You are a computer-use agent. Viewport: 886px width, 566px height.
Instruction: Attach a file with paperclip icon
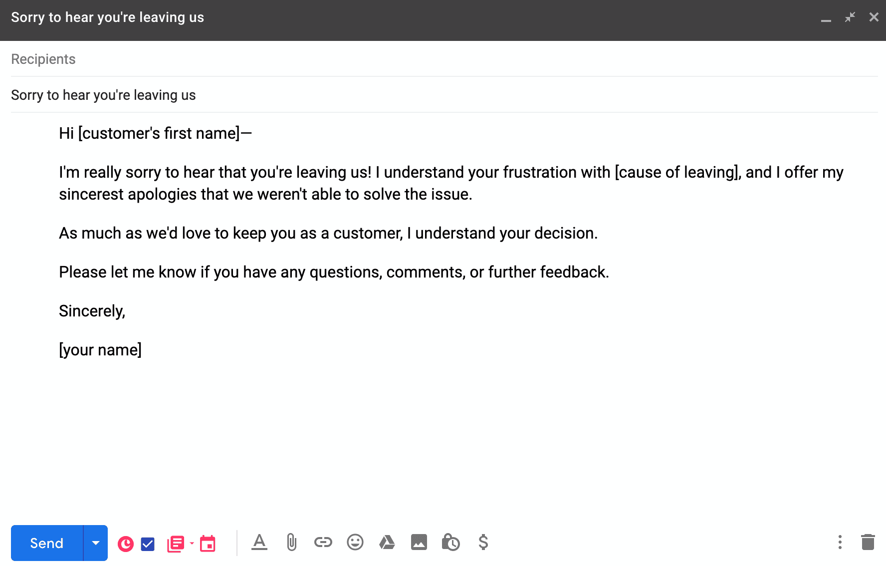pos(292,542)
